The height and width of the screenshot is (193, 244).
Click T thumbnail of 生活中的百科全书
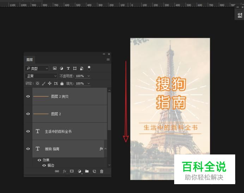click(x=37, y=131)
